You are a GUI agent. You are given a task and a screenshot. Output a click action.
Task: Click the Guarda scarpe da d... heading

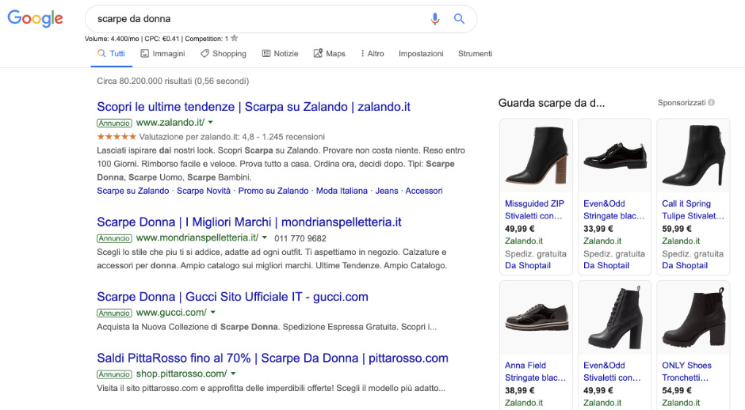pos(552,103)
